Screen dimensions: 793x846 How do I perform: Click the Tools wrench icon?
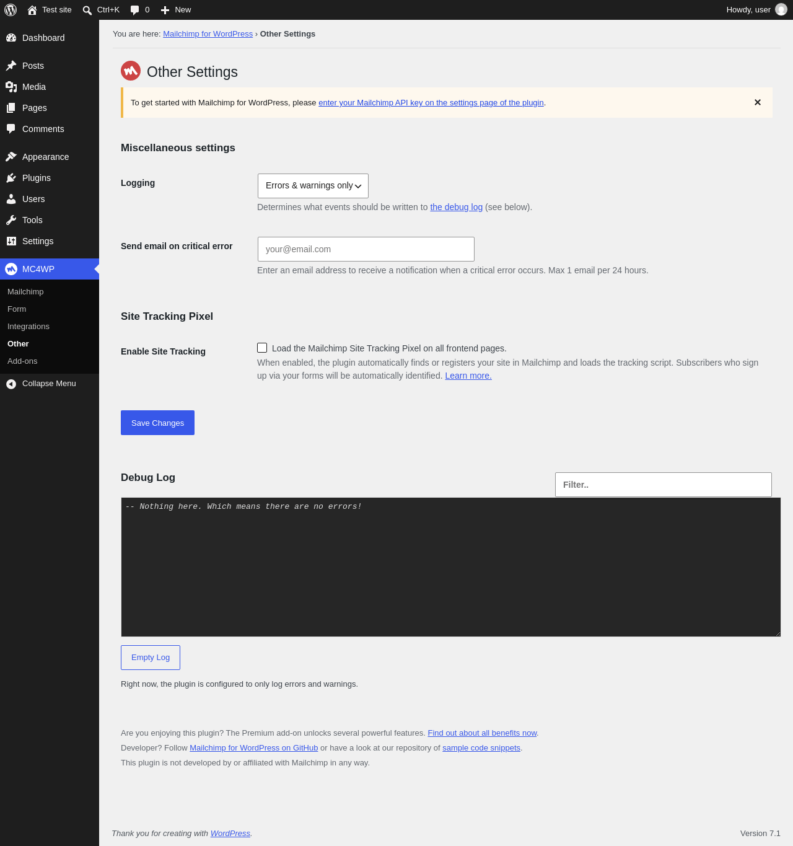[x=11, y=220]
